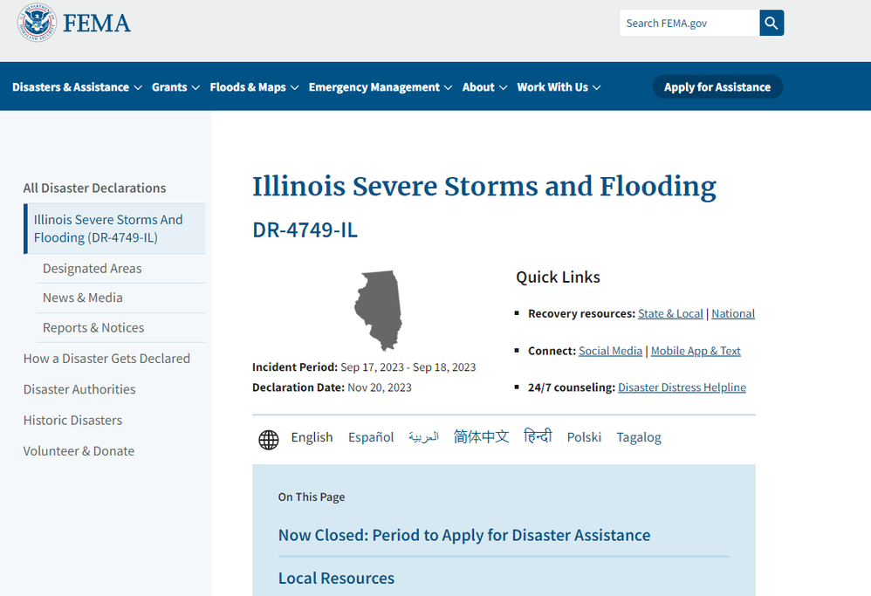
Task: Click the FEMA logo seal
Action: (37, 23)
